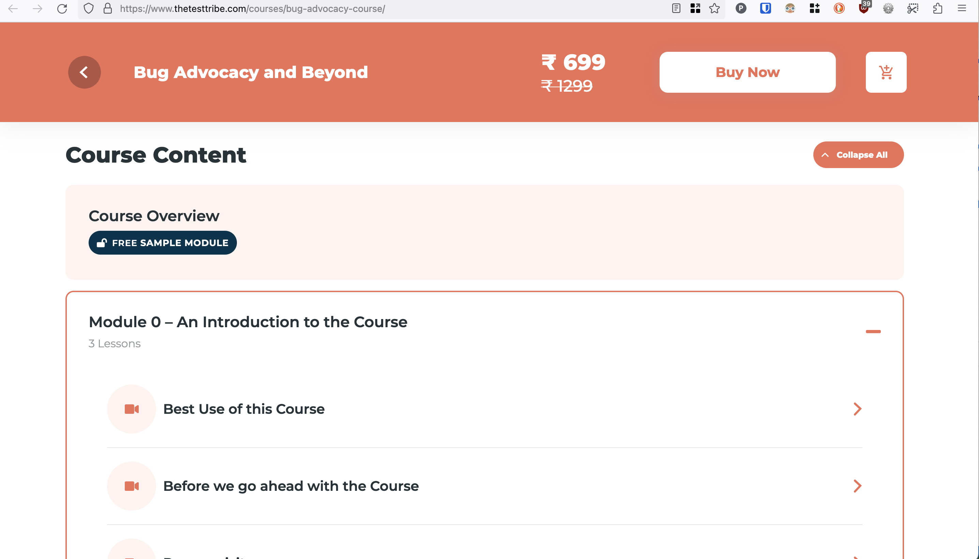Open the Firefox hamburger menu
Screen dimensions: 979x559
click(962, 9)
